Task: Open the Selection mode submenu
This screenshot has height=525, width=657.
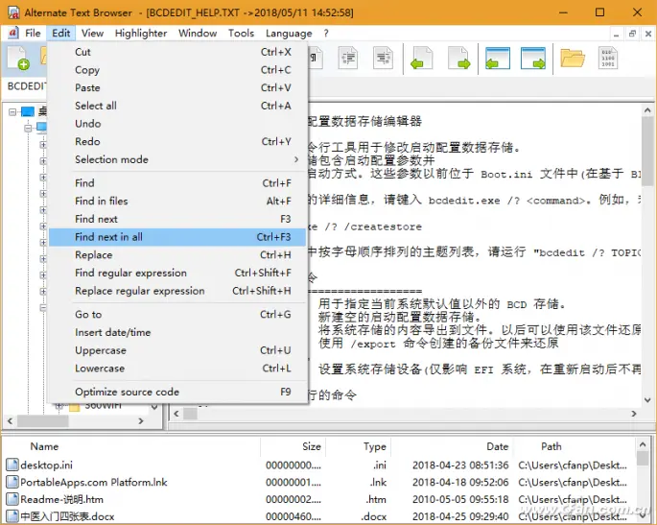Action: (111, 159)
